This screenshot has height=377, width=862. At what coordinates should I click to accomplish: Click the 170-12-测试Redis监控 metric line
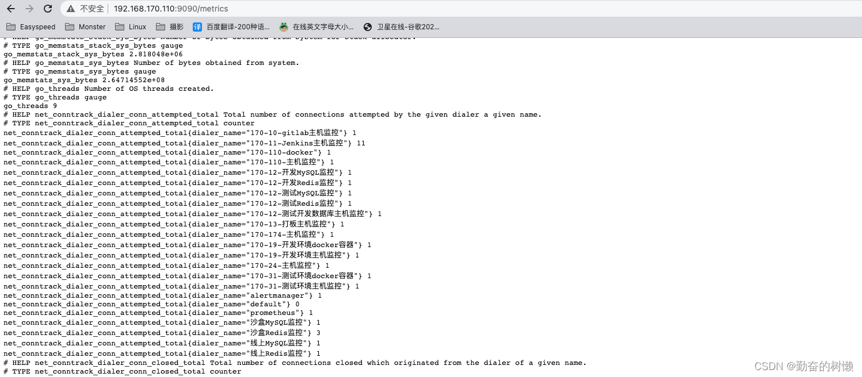(177, 203)
